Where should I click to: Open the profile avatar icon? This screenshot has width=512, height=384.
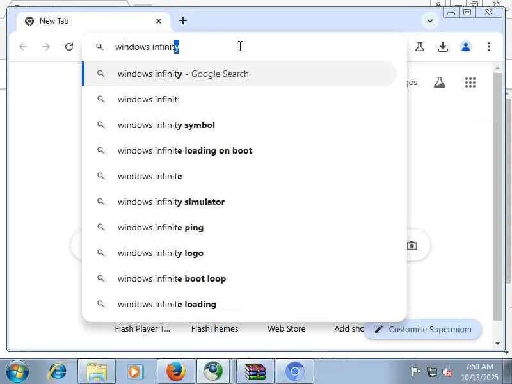coord(466,47)
